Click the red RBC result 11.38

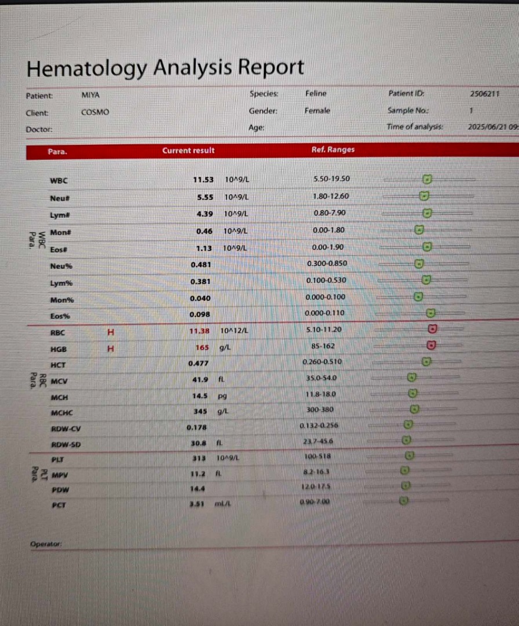(x=199, y=331)
